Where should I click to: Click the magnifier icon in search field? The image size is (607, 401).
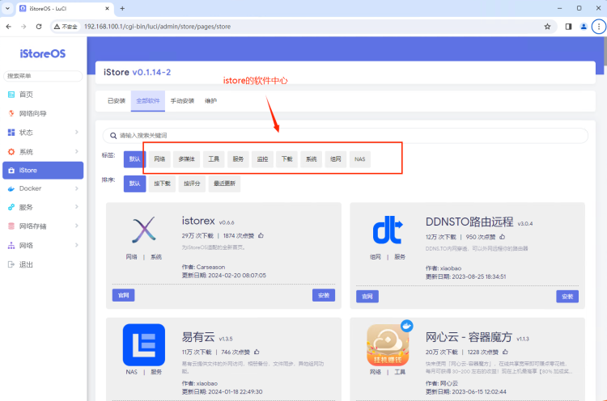(113, 136)
